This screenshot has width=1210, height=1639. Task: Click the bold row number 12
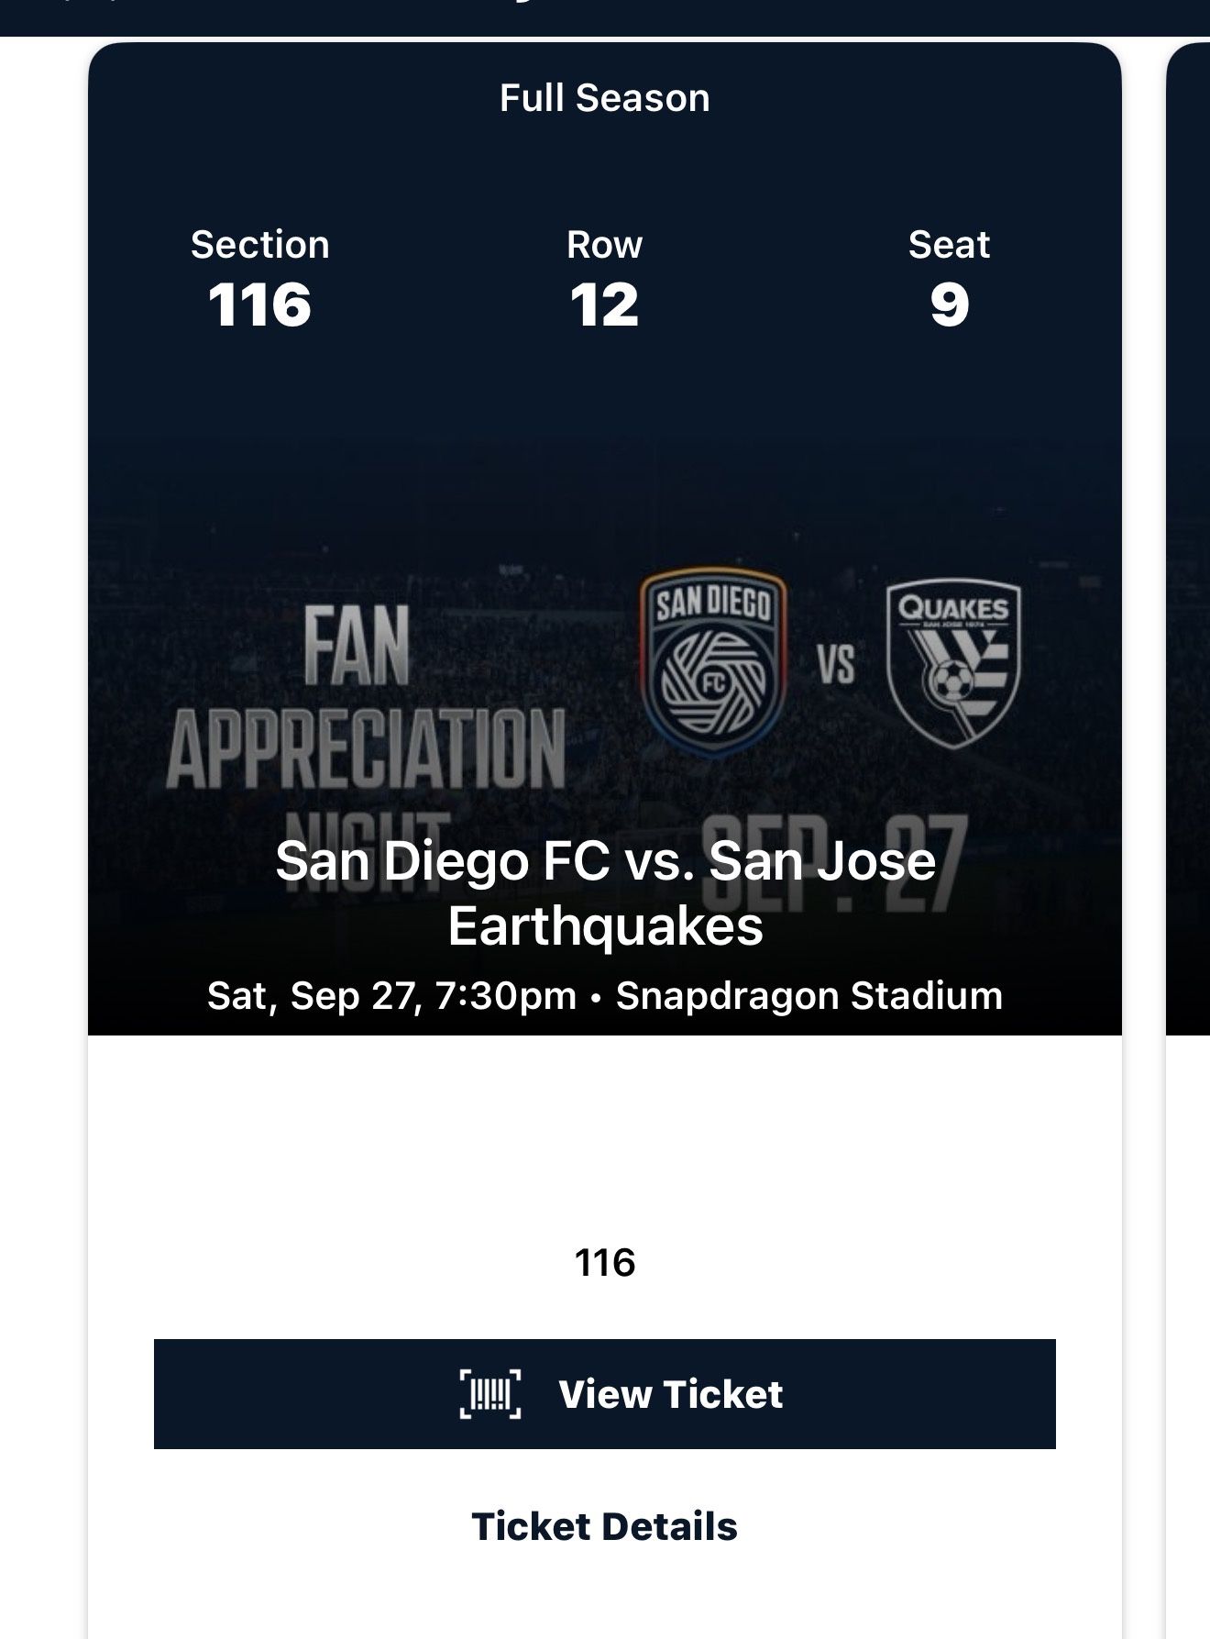tap(604, 305)
